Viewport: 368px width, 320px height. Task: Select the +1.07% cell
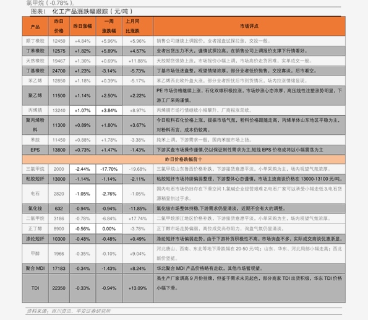(x=83, y=110)
